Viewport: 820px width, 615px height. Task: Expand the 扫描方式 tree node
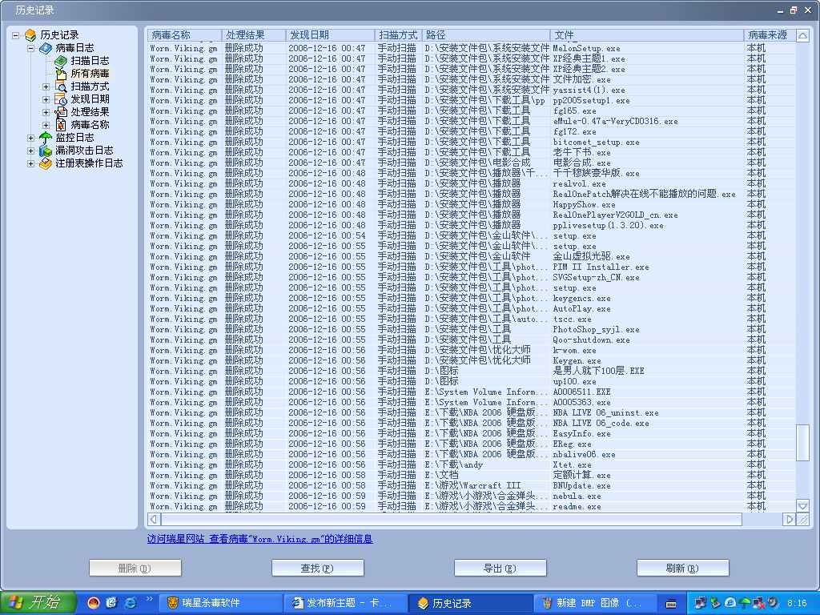coord(46,86)
